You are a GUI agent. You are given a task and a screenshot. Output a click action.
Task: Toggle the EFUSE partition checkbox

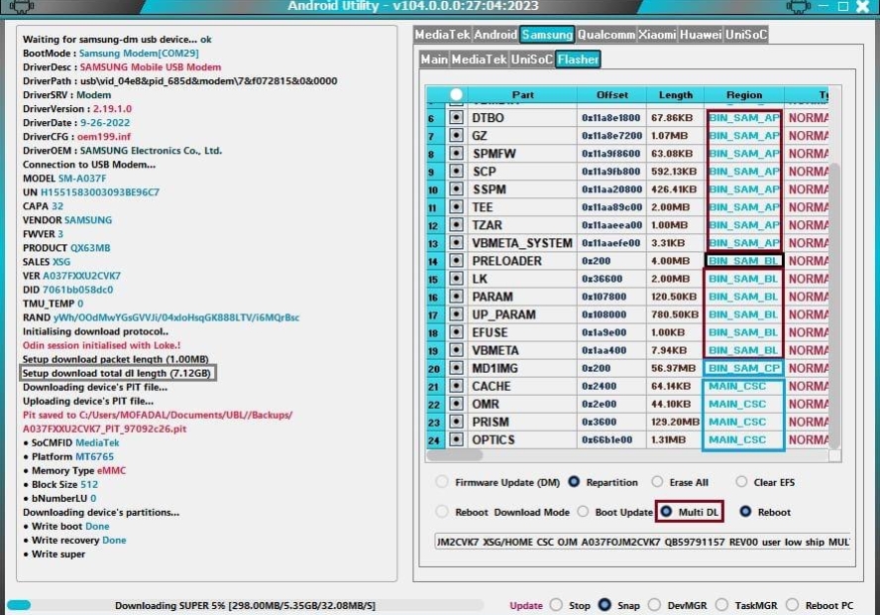[x=456, y=332]
